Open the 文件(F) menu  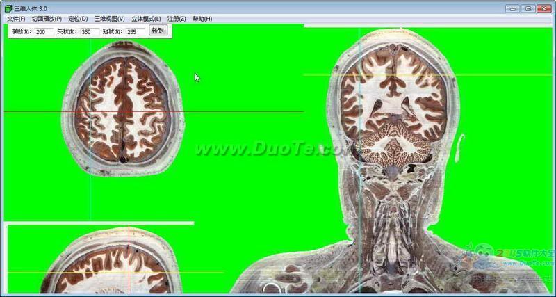point(16,19)
